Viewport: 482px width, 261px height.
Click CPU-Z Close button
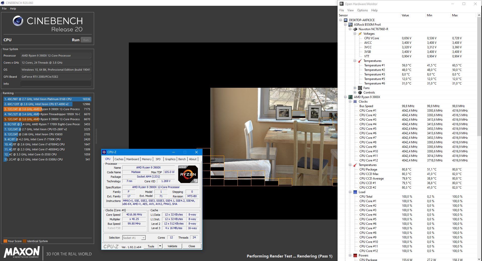192,246
